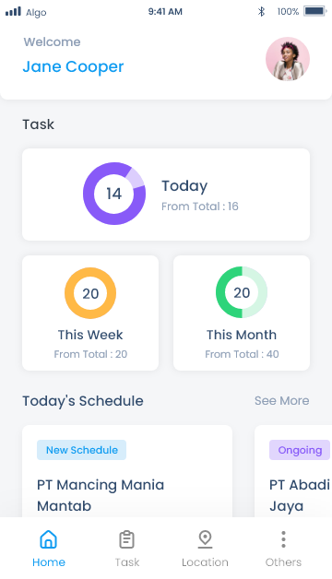Open the Others tab label
Image resolution: width=332 pixels, height=579 pixels.
point(283,562)
